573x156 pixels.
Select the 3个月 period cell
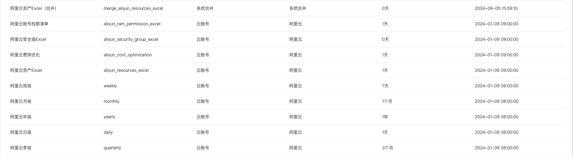coord(387,148)
